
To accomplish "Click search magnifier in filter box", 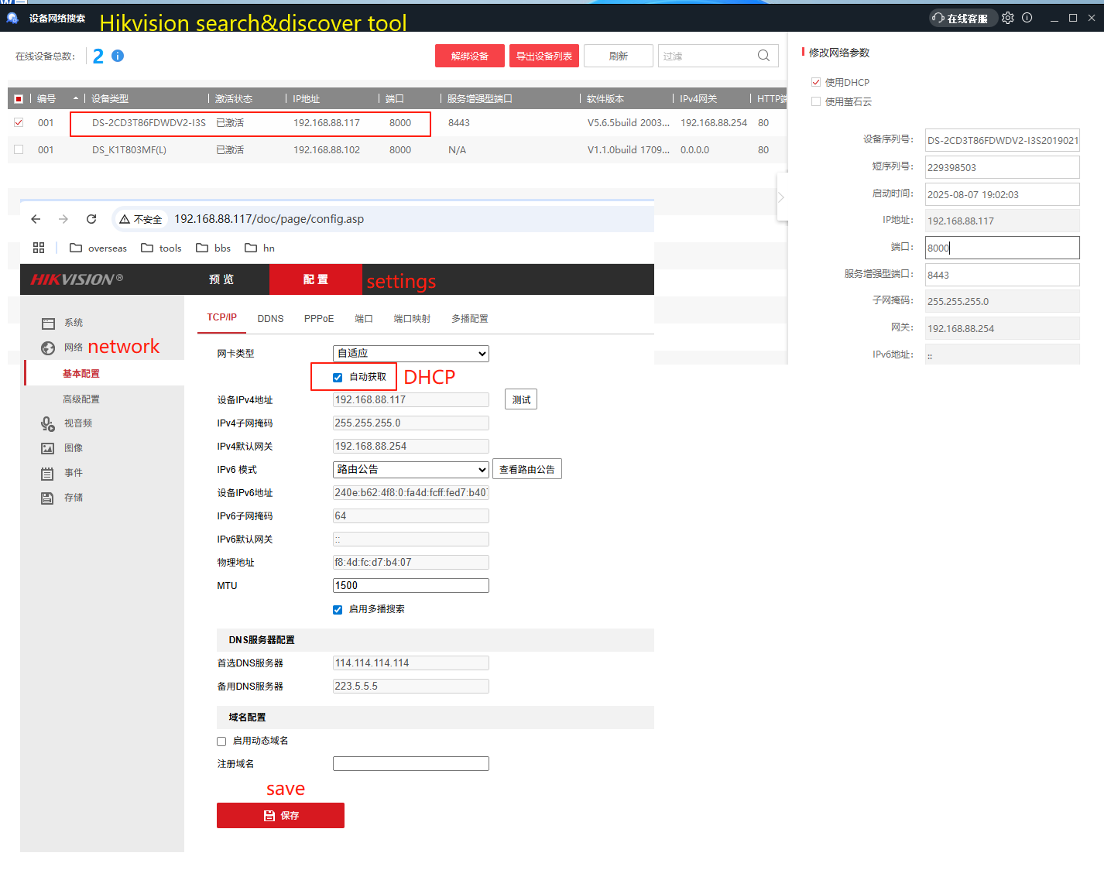I will [x=763, y=56].
